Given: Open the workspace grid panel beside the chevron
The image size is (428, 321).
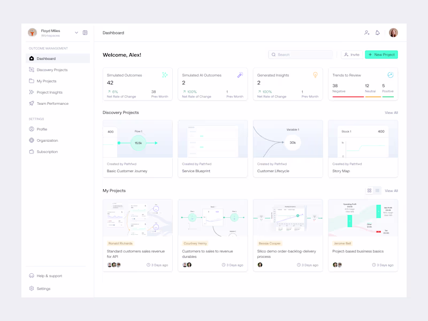Looking at the screenshot, I should pos(85,32).
